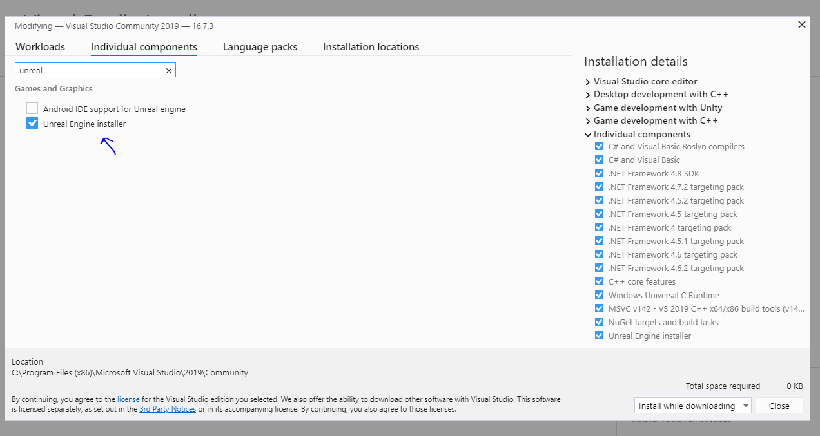Uncheck MSVC v142 C++ build tools
The image size is (820, 436).
(599, 308)
